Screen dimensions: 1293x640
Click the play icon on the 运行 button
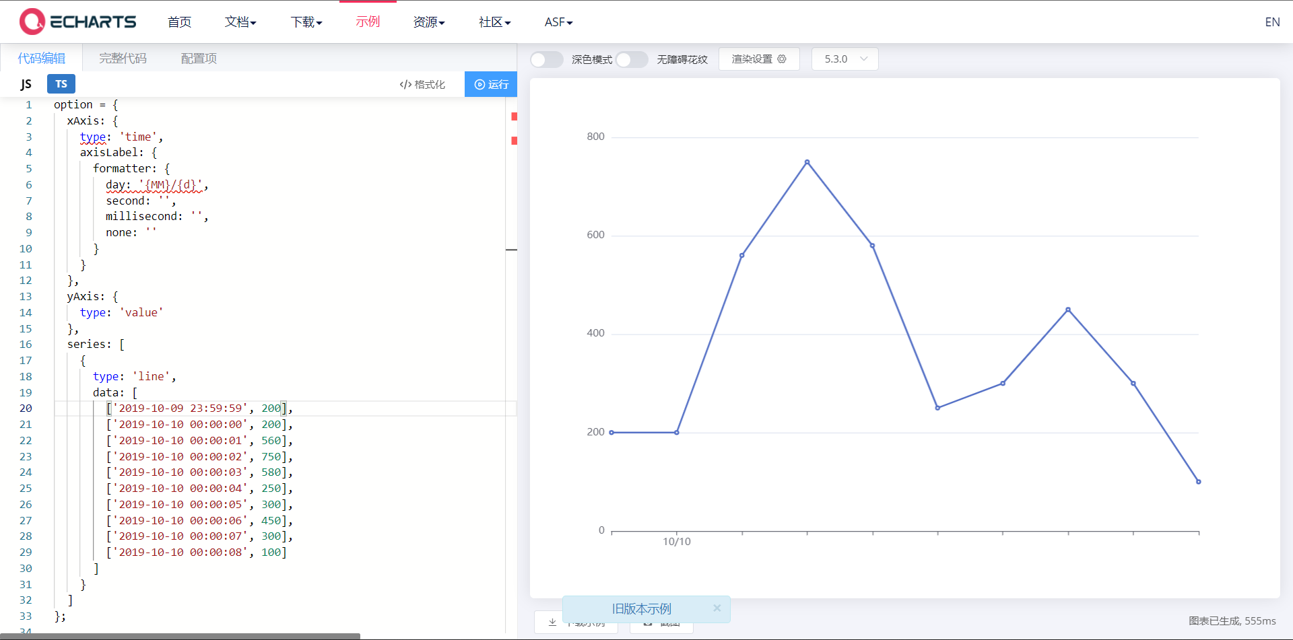480,84
